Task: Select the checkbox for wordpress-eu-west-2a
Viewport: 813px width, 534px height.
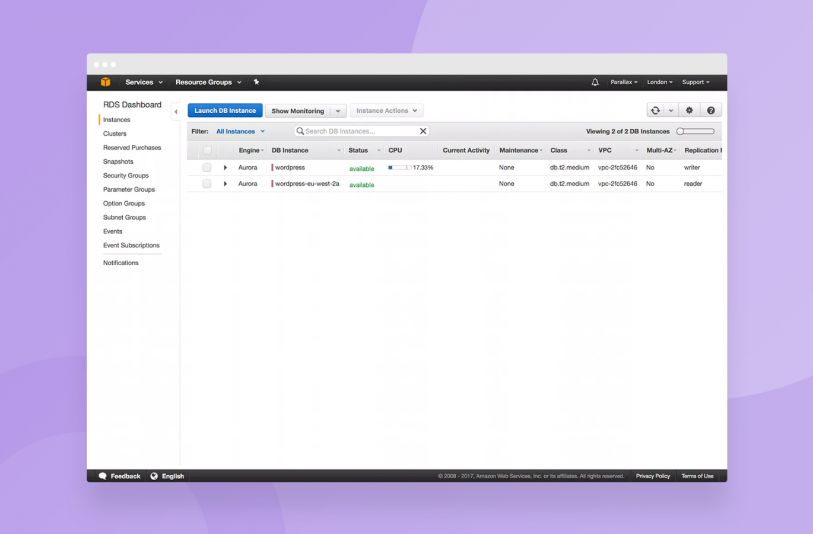Action: [x=207, y=184]
